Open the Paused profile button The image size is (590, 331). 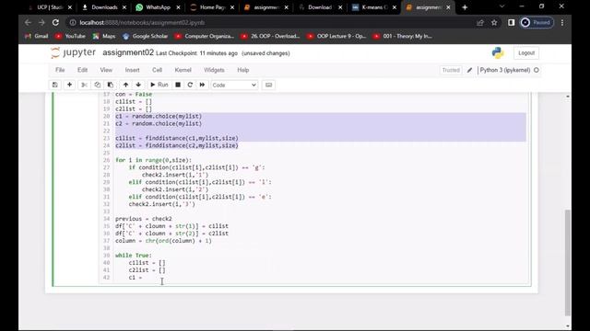click(537, 23)
